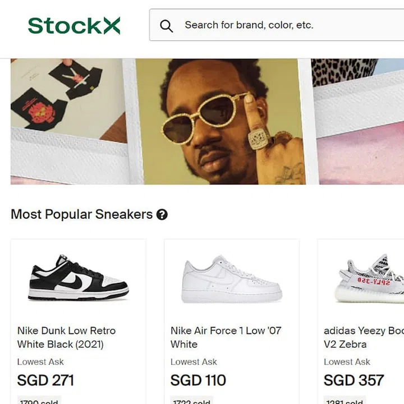
Task: Click the help icon beside Most Popular Sneakers
Action: pyautogui.click(x=162, y=214)
